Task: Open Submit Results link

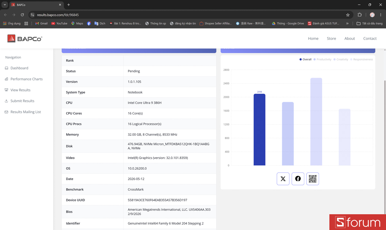Action: pyautogui.click(x=23, y=101)
